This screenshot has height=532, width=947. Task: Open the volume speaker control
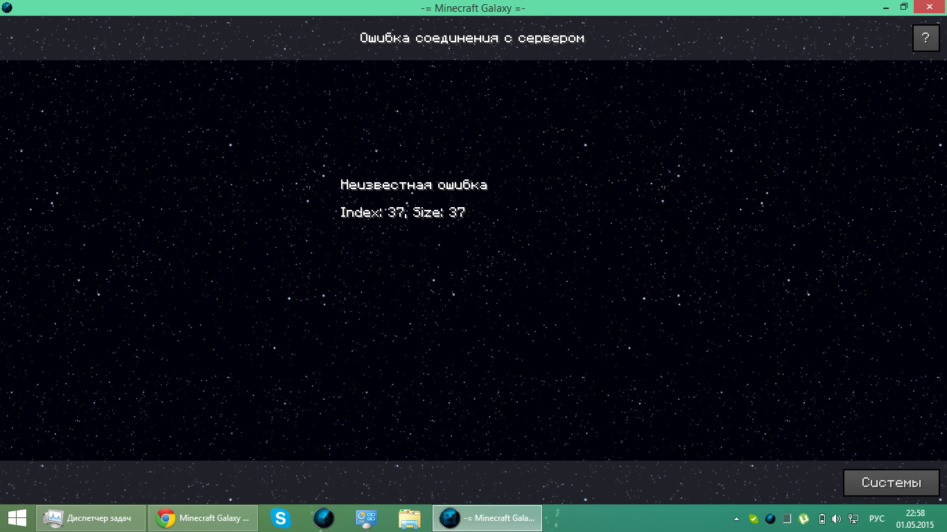[837, 519]
